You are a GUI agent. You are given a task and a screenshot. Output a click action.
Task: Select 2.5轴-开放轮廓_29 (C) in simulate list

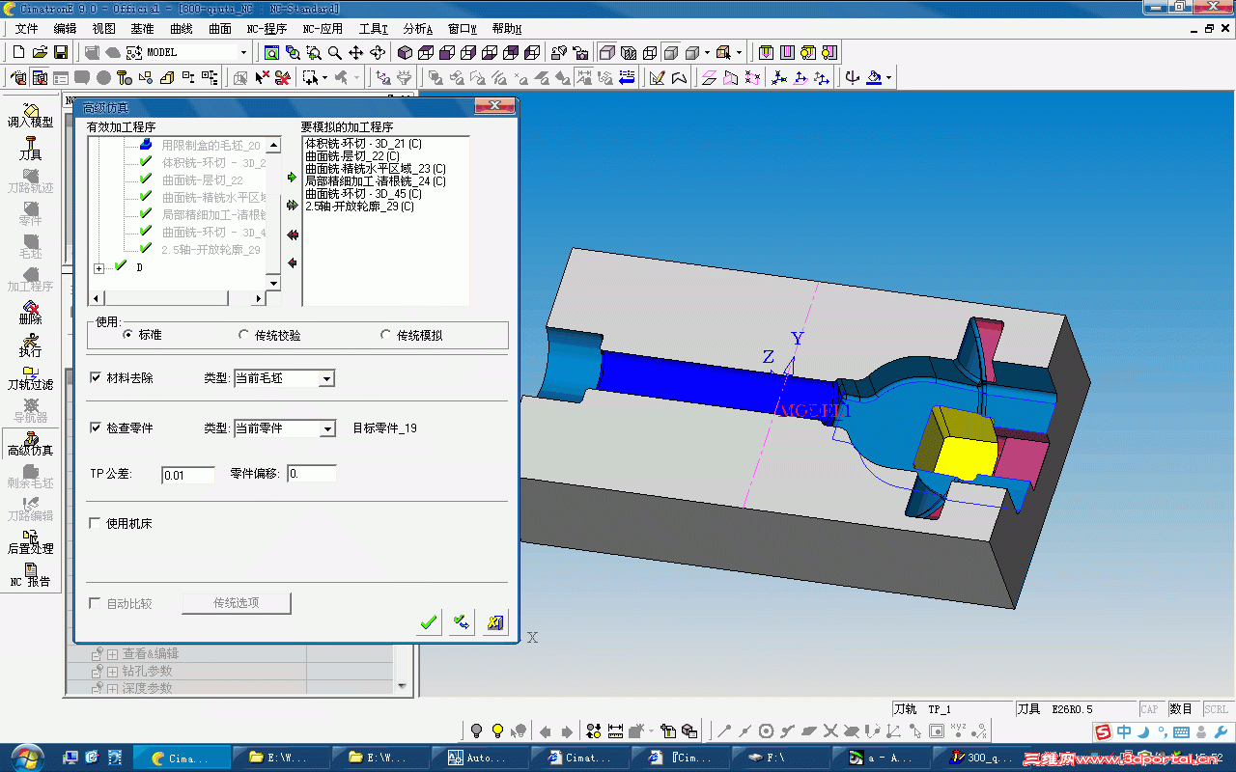pos(359,207)
